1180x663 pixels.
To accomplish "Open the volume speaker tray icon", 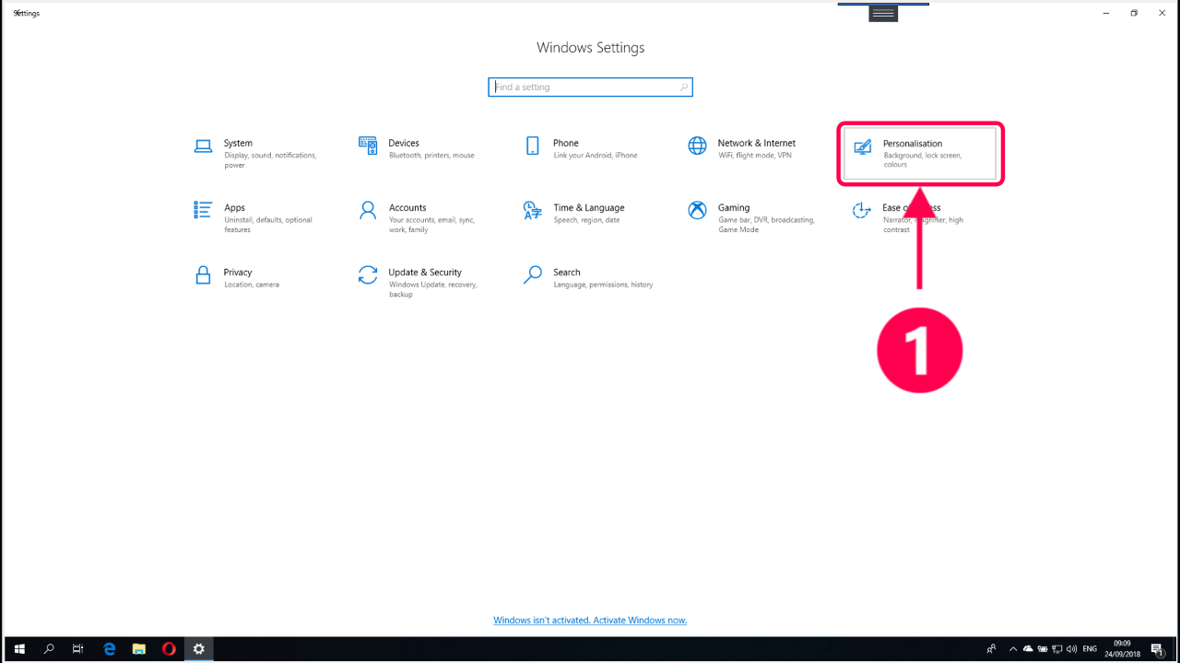I will [x=1071, y=649].
